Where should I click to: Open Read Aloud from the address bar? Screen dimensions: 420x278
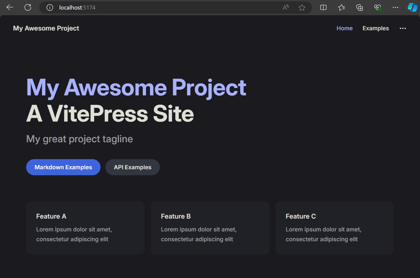point(286,8)
